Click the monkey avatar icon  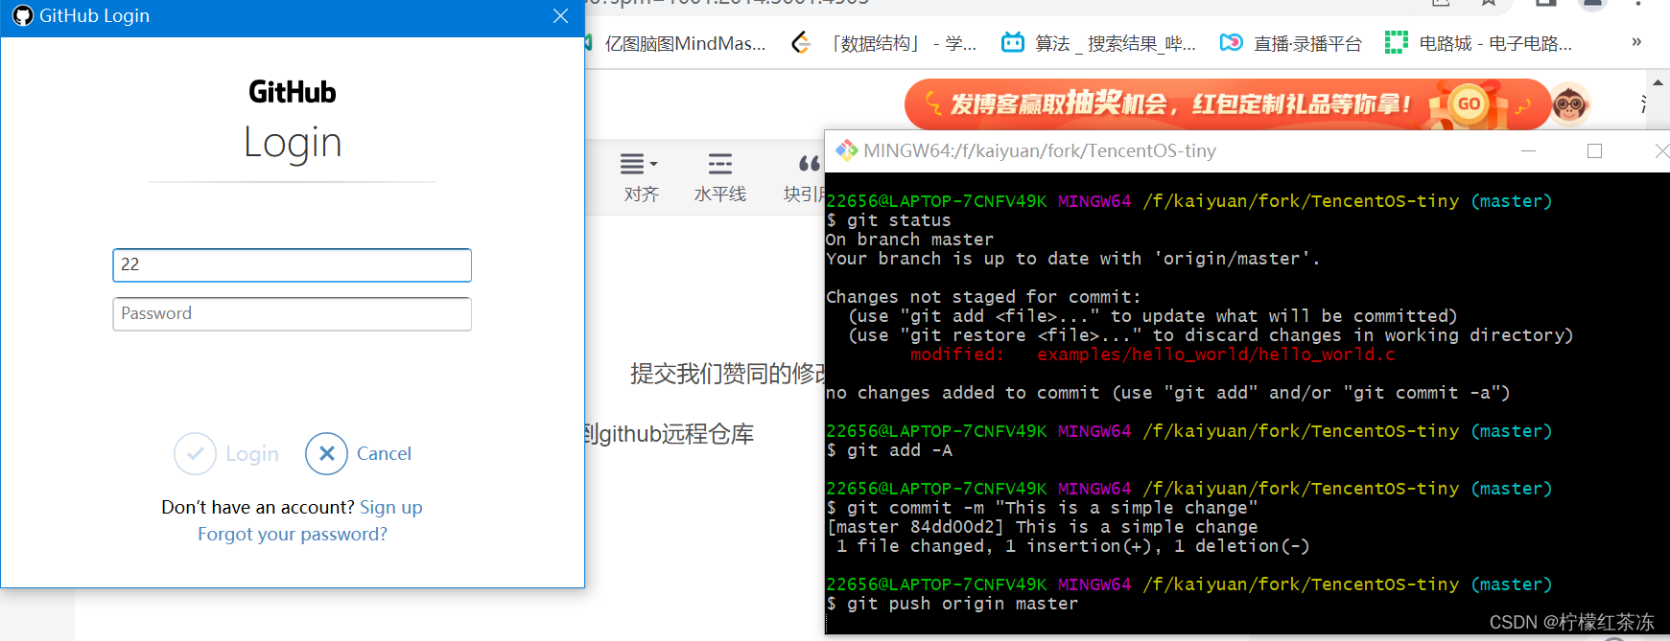click(x=1570, y=103)
